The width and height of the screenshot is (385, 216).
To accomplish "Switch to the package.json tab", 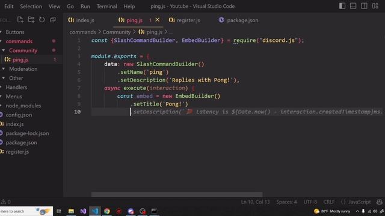I will click(238, 20).
